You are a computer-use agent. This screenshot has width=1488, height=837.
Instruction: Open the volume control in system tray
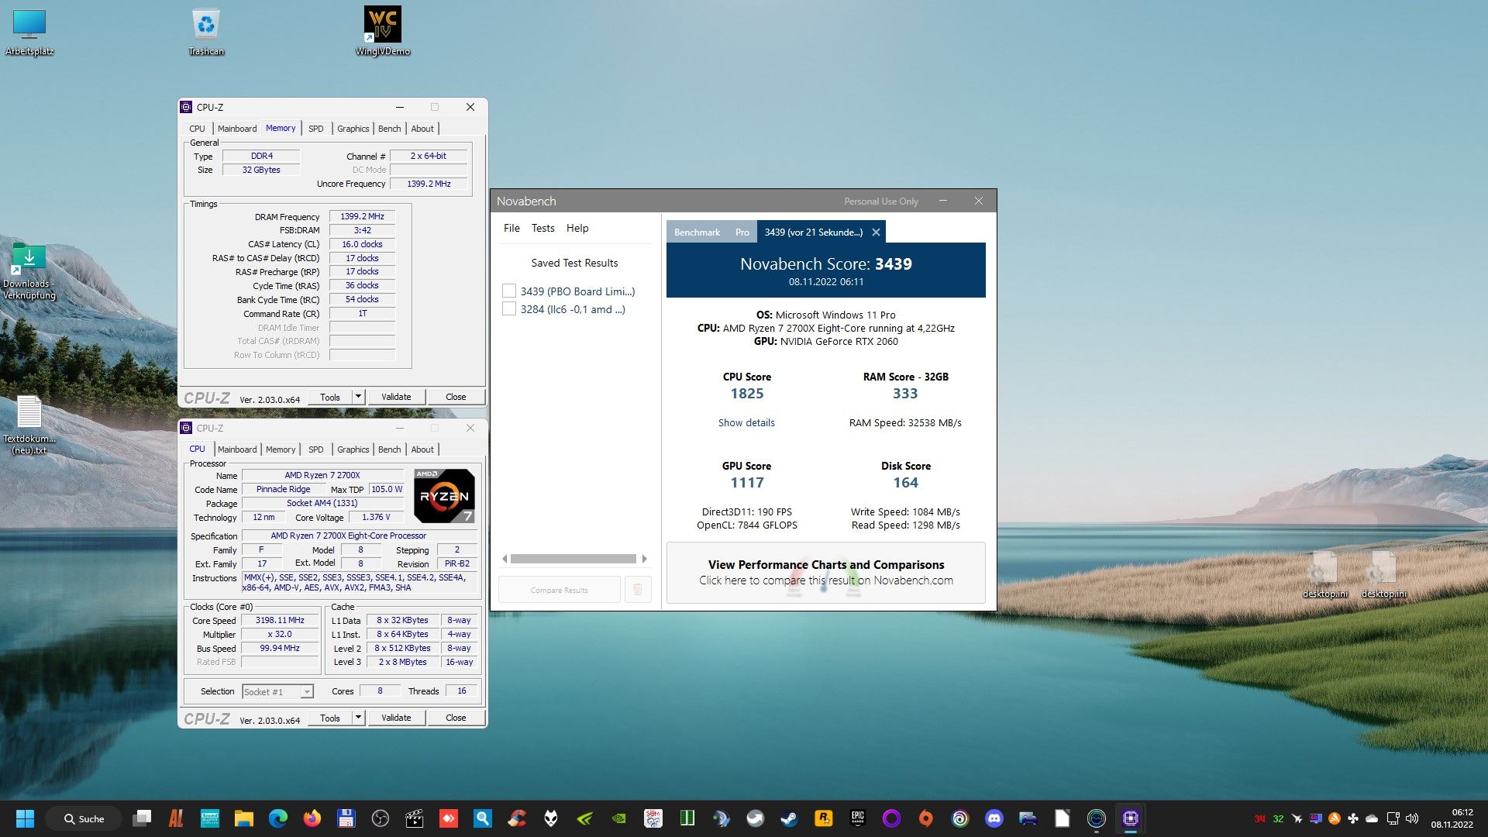tap(1411, 818)
